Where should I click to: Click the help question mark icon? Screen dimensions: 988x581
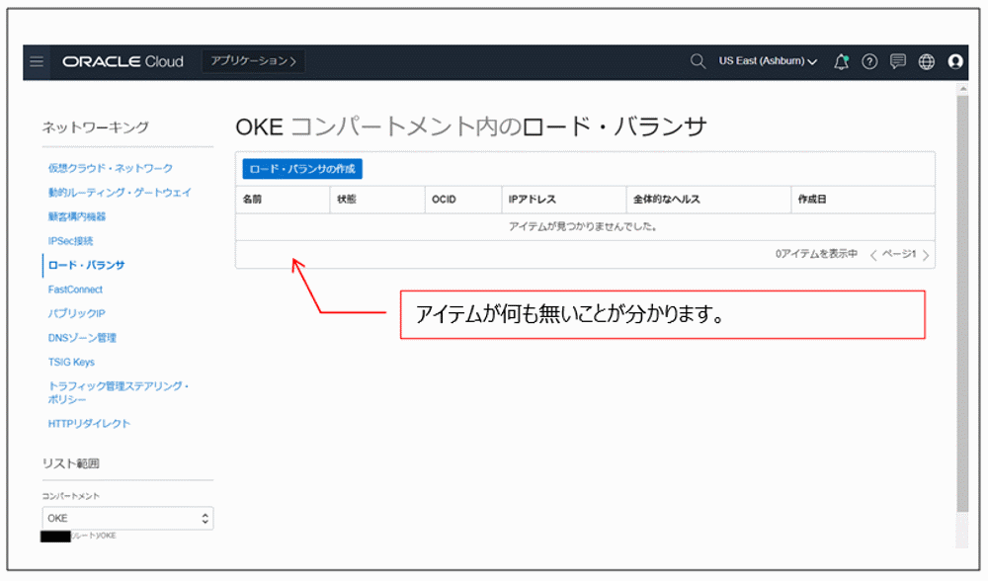tap(868, 61)
